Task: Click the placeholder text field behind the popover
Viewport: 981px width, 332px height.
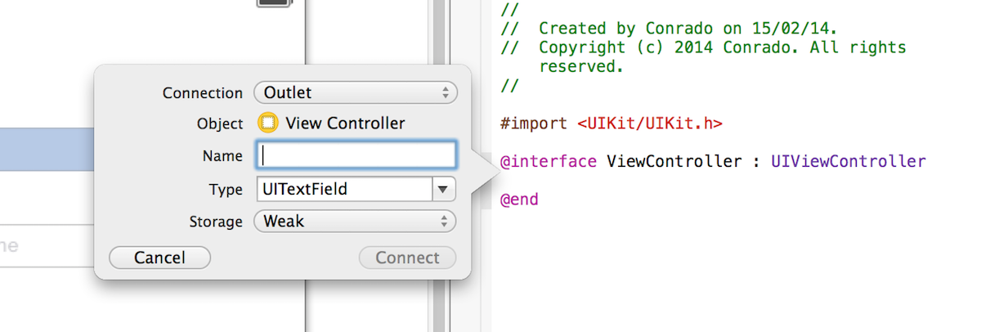Action: (47, 245)
